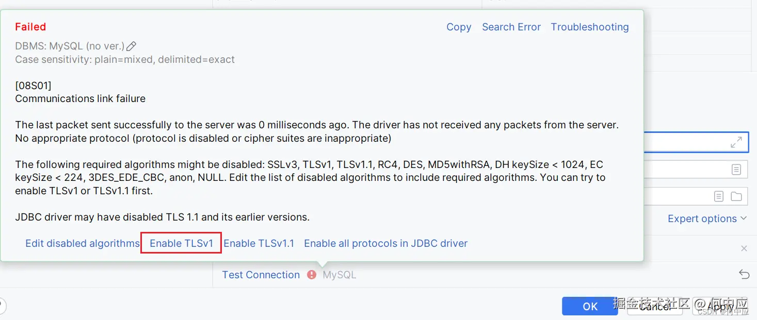
Task: Enable all protocols in JDBC driver
Action: (385, 243)
